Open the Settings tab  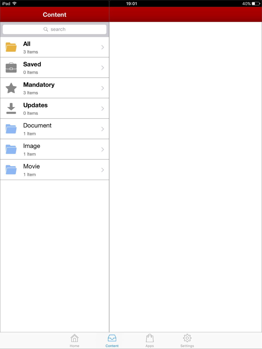tap(187, 341)
